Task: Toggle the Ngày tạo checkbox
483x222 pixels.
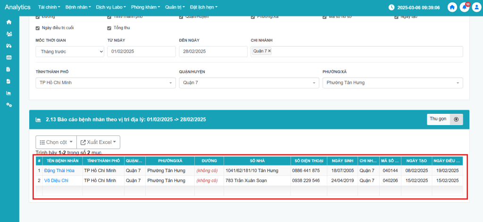Action: point(396,17)
